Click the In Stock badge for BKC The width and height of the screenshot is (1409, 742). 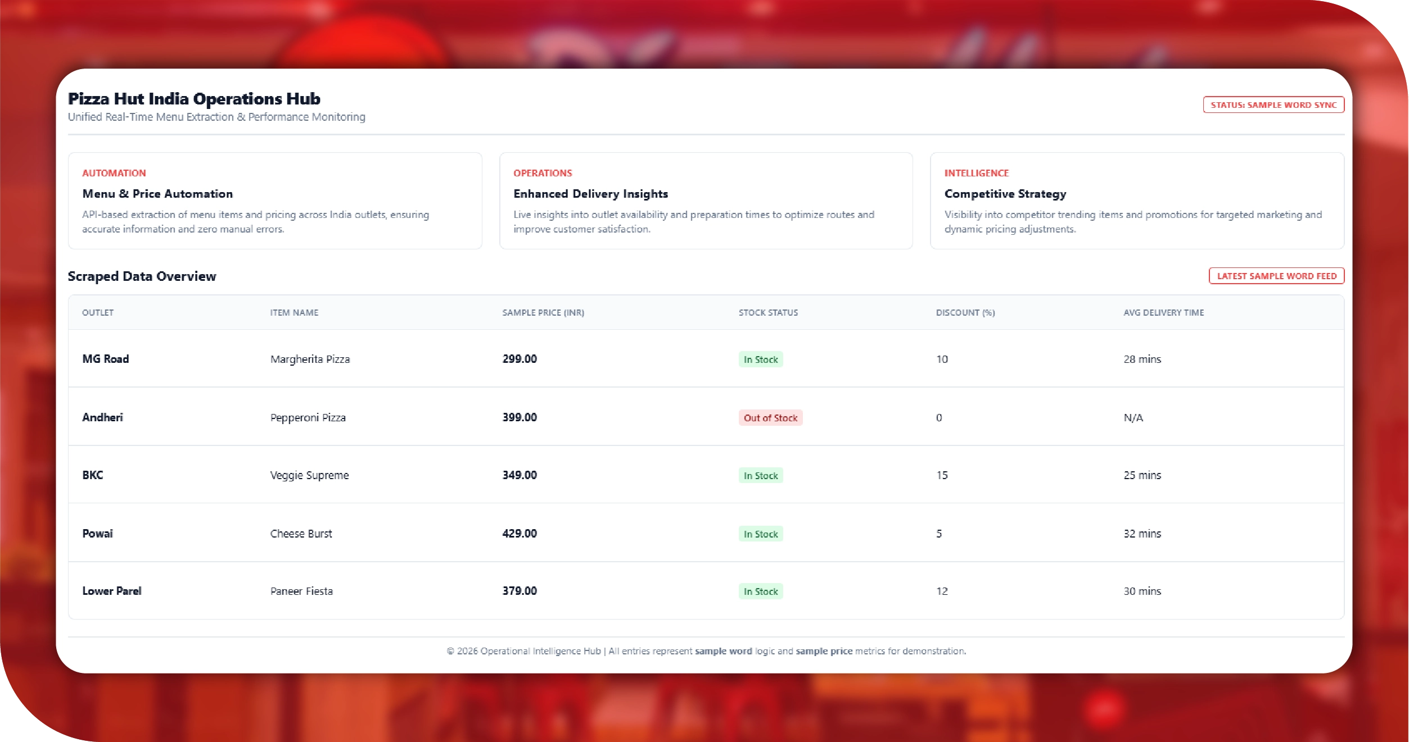point(760,476)
